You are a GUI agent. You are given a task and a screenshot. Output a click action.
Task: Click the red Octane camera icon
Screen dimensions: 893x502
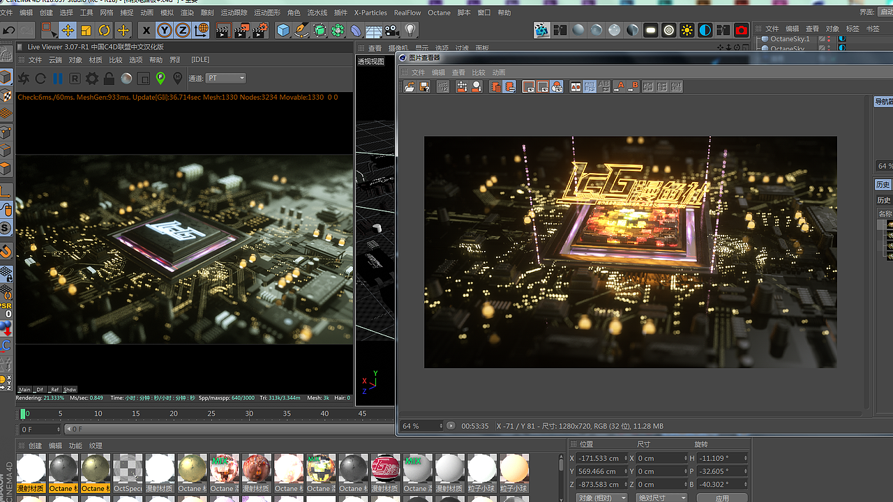click(742, 30)
